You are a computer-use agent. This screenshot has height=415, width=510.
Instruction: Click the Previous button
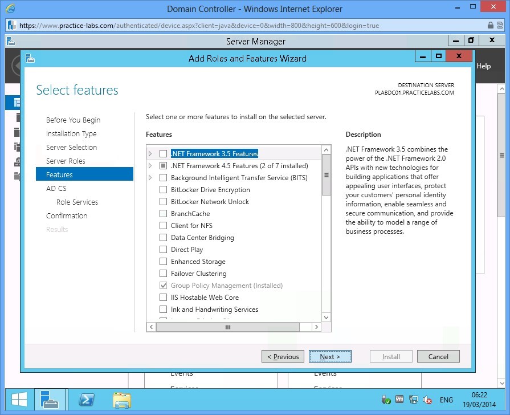(283, 356)
